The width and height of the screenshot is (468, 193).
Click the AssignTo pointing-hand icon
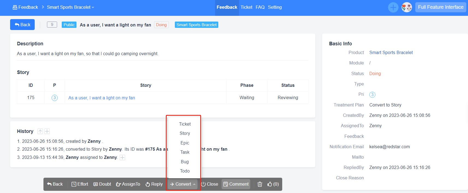[118, 184]
